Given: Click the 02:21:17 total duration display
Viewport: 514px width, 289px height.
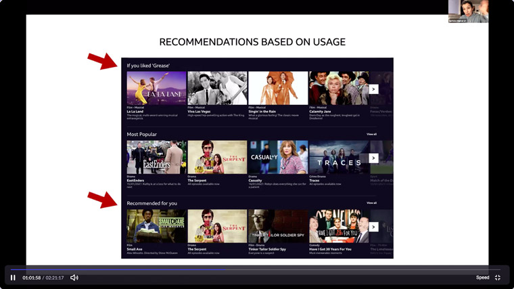Looking at the screenshot, I should (x=55, y=278).
